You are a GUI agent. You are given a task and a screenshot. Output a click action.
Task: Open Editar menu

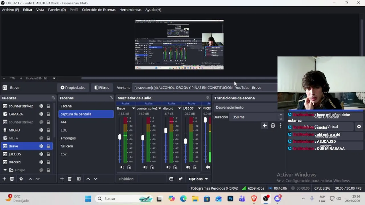[x=28, y=10]
